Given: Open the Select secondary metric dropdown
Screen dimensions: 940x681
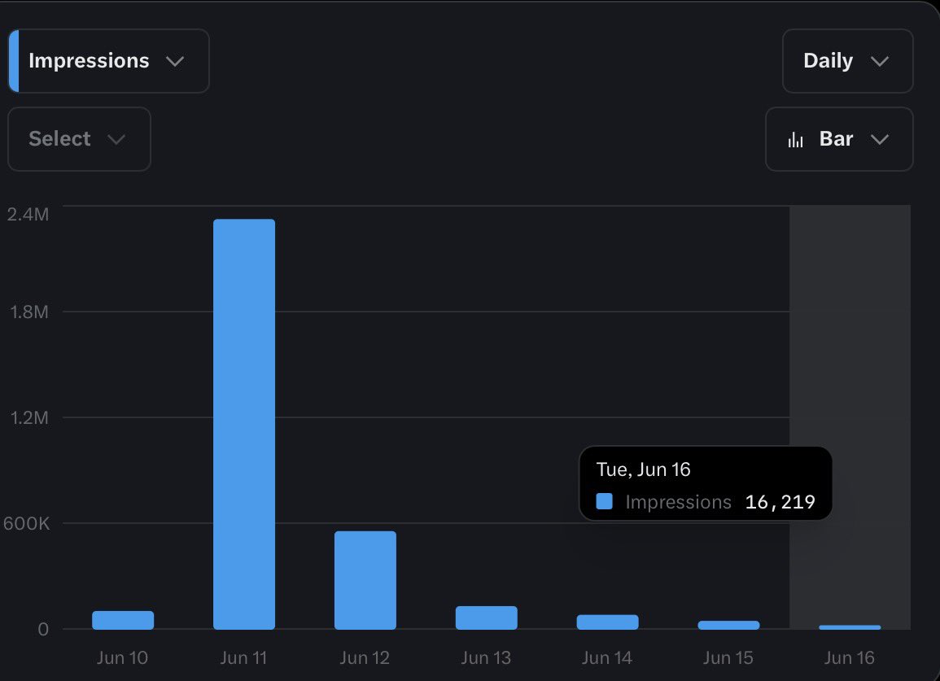Looking at the screenshot, I should [79, 139].
